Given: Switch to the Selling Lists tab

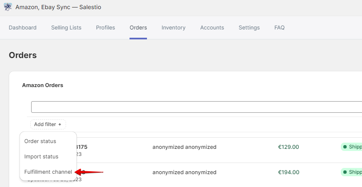Looking at the screenshot, I should pos(66,28).
